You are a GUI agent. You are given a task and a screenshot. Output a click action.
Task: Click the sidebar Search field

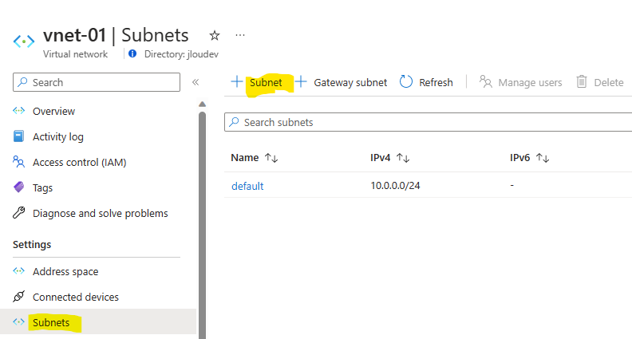(x=97, y=82)
